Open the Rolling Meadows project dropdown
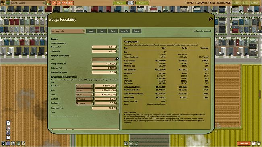 (29, 3)
